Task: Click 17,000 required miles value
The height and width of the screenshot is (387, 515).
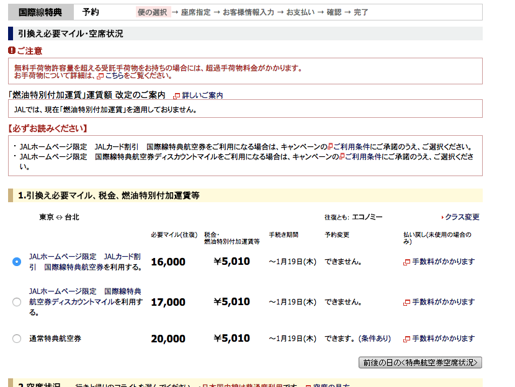Action: tap(168, 302)
